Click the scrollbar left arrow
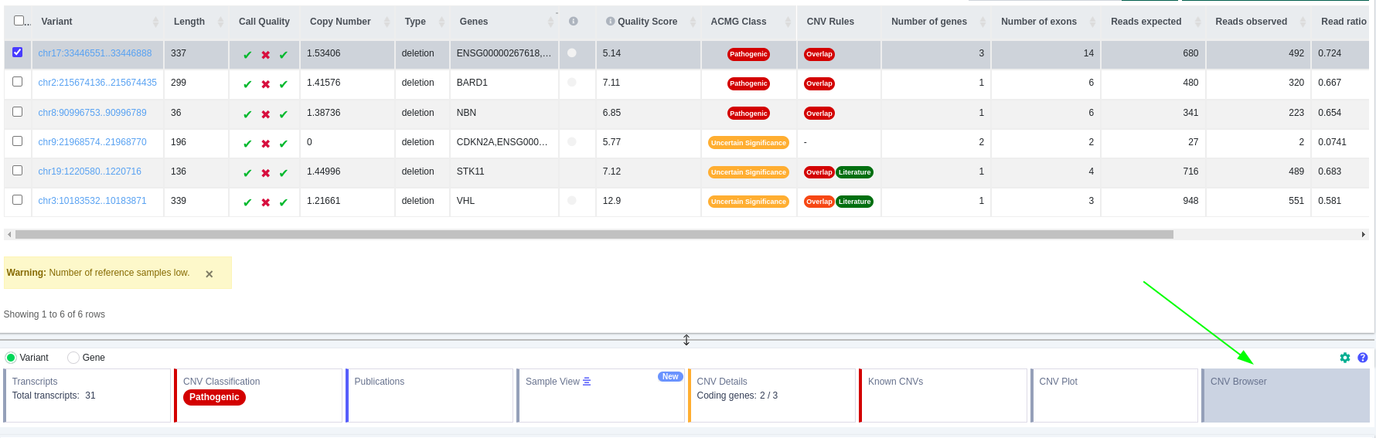The width and height of the screenshot is (1376, 438). [x=9, y=234]
